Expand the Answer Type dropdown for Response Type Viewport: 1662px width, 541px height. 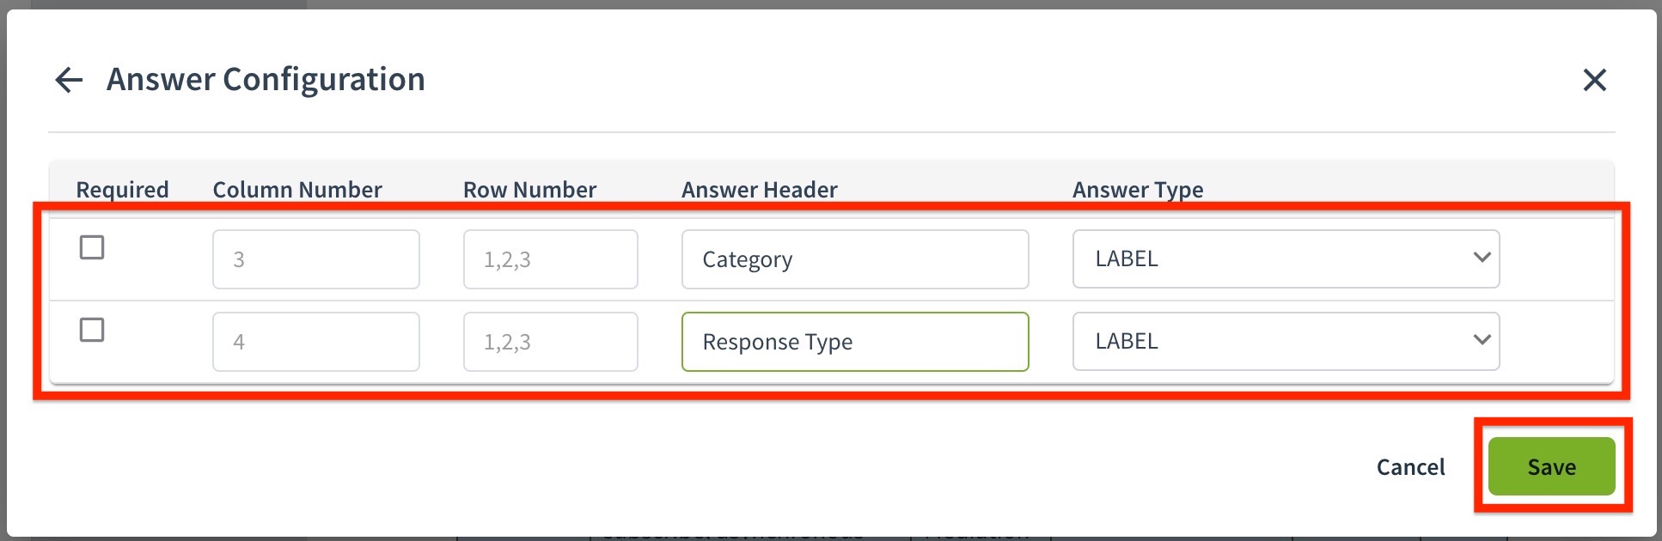coord(1286,341)
